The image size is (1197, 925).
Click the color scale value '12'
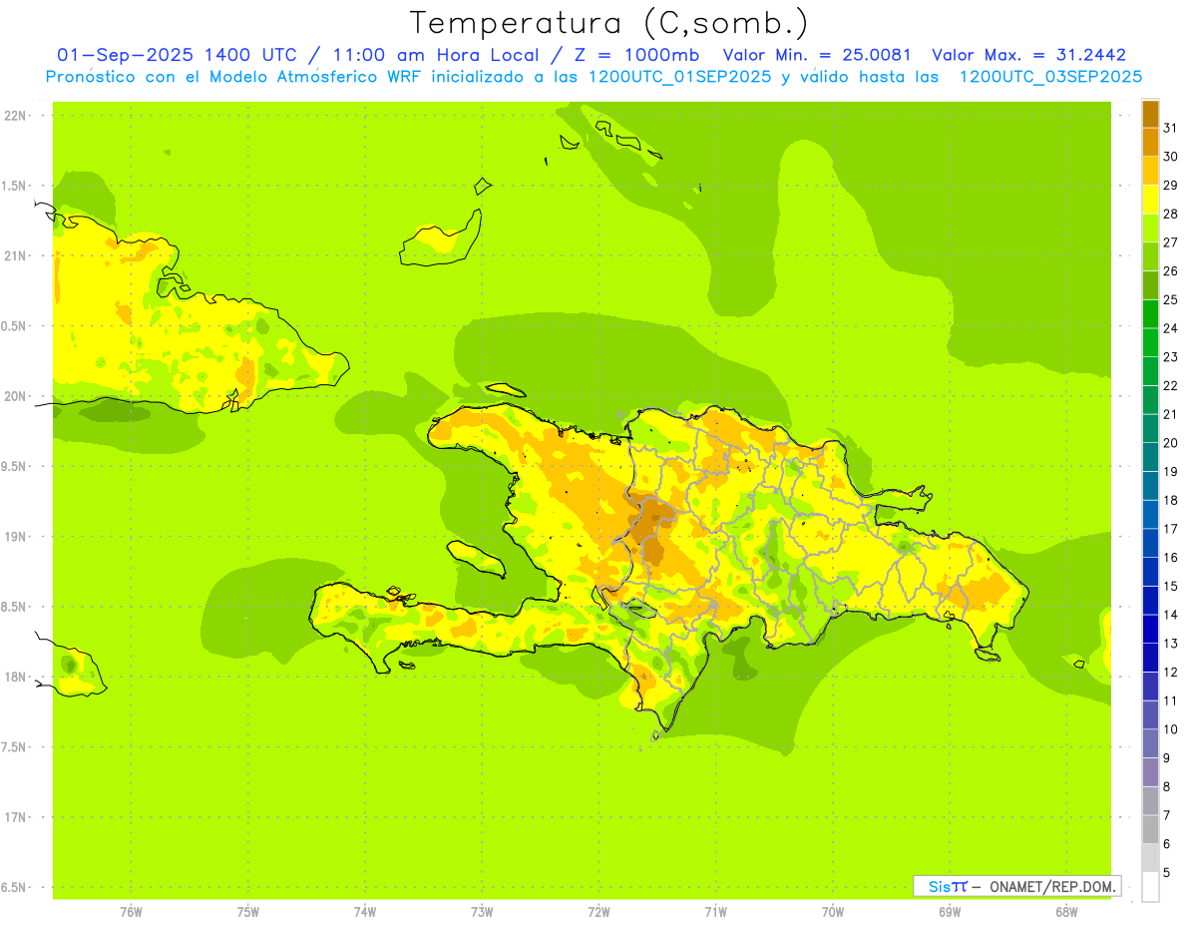(1170, 672)
